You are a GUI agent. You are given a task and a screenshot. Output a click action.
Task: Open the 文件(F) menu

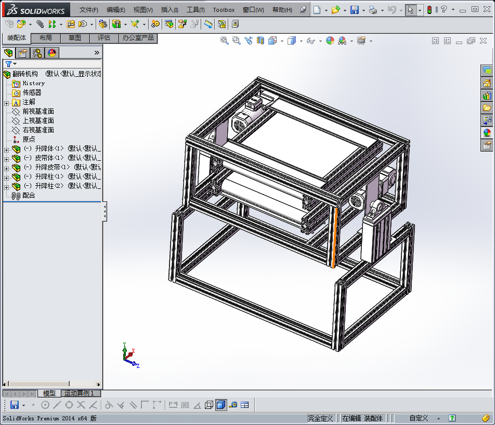(x=89, y=10)
